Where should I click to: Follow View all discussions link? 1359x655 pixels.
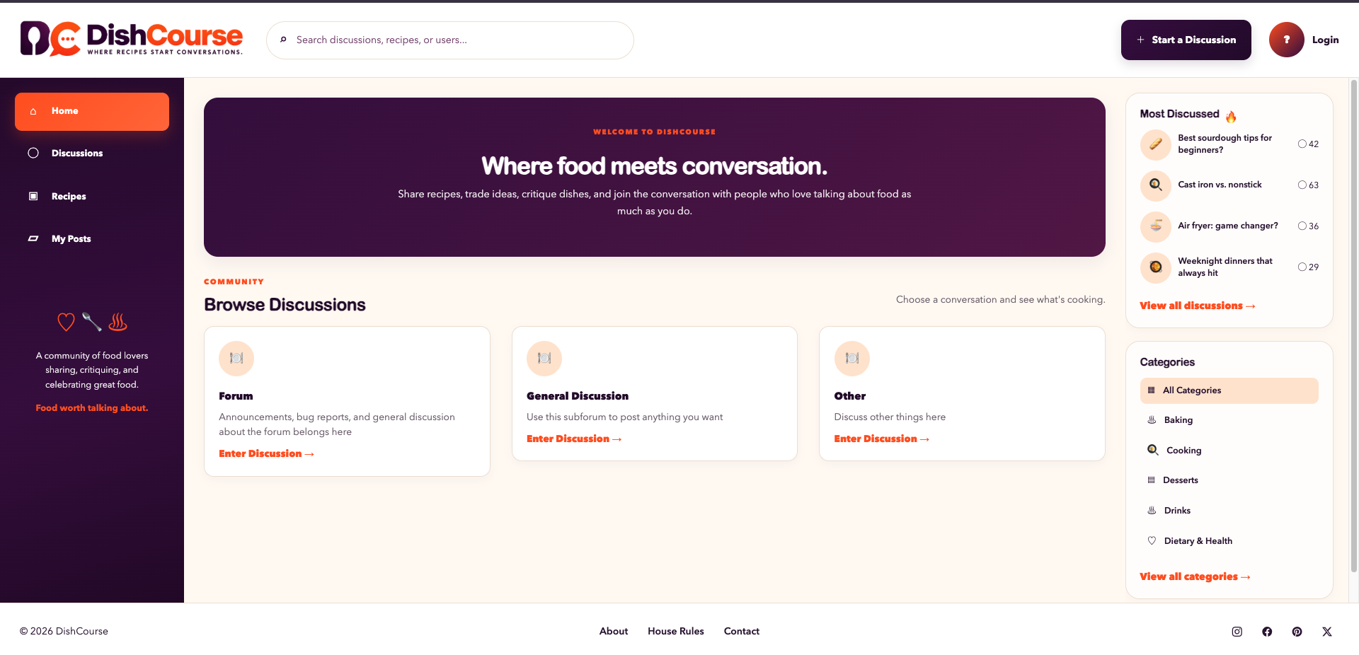[x=1198, y=306]
